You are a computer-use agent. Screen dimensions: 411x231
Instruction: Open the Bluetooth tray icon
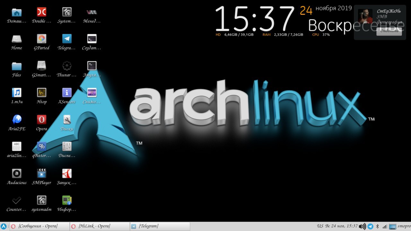pos(378,226)
